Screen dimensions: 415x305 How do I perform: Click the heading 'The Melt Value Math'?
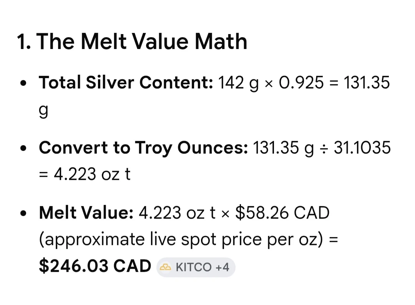pyautogui.click(x=142, y=41)
